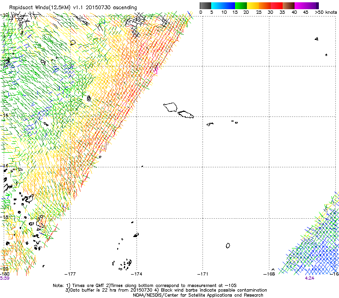This screenshot has height=298, width=339.
Task: Click the -177 longitude axis label
Action: (70, 274)
